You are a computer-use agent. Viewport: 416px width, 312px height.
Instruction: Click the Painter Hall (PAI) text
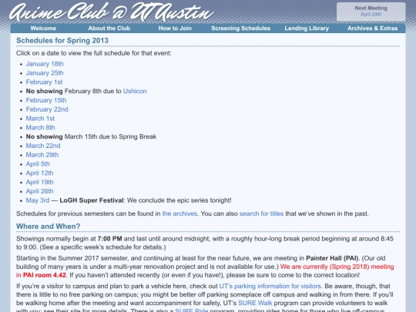point(332,258)
